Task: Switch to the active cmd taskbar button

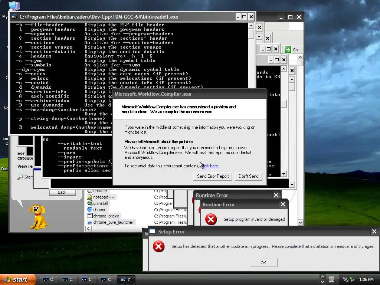Action: click(x=126, y=280)
